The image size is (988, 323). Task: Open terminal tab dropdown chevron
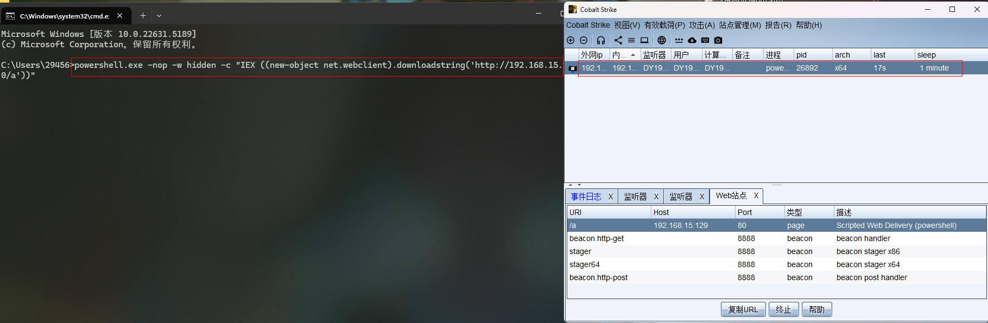coord(159,16)
